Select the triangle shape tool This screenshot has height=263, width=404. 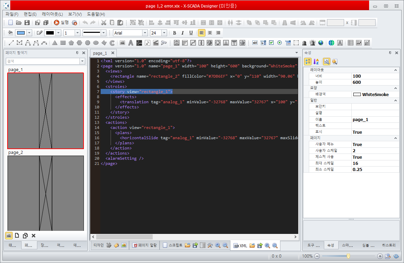pyautogui.click(x=55, y=43)
